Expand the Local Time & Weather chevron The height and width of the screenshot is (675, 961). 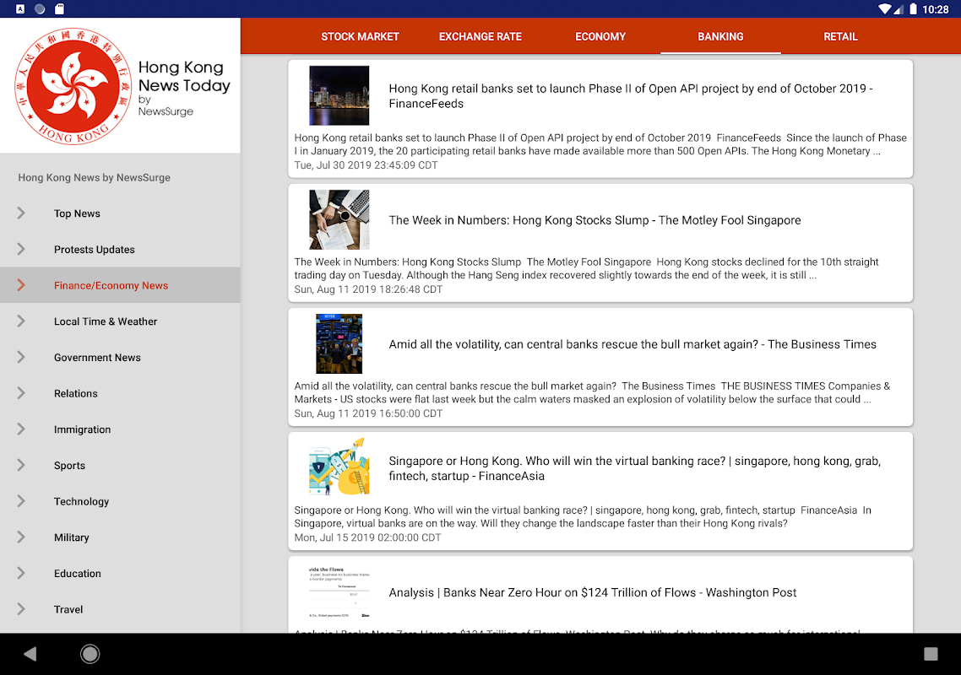[21, 321]
